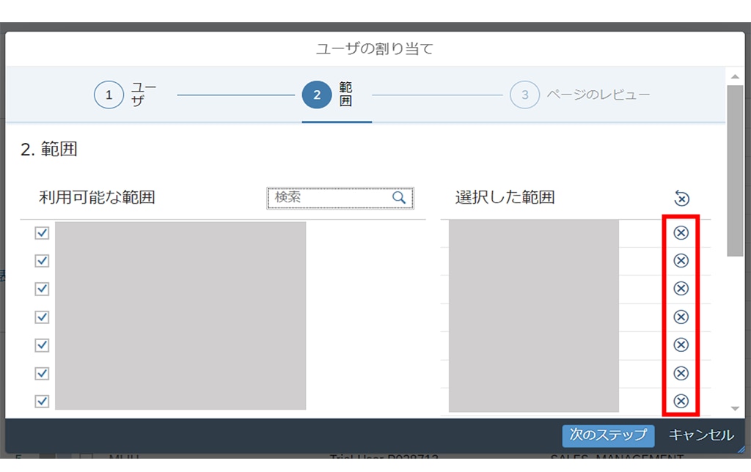Remove the second selected scope item

[x=681, y=261]
